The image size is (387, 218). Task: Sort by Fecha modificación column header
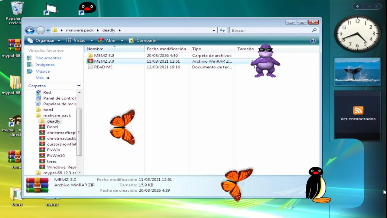(x=167, y=49)
